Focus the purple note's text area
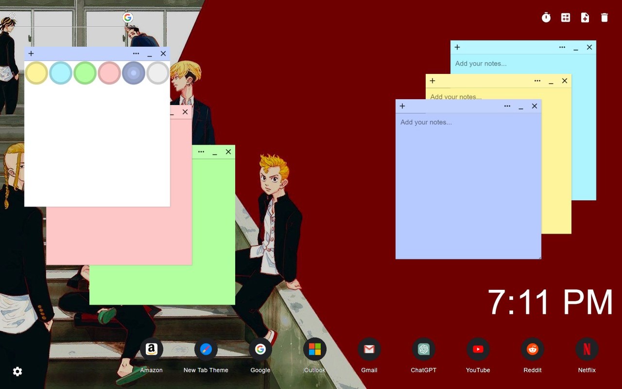622x389 pixels. pos(468,186)
